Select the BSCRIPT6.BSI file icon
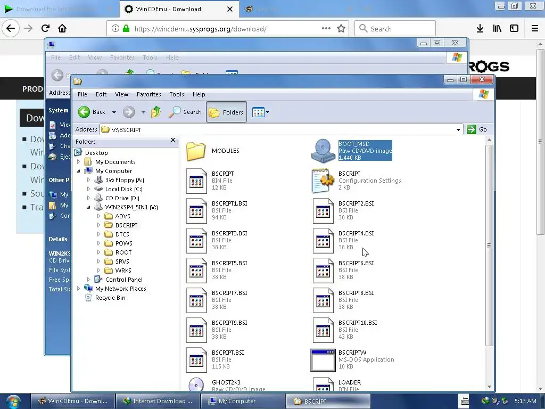 pos(323,271)
